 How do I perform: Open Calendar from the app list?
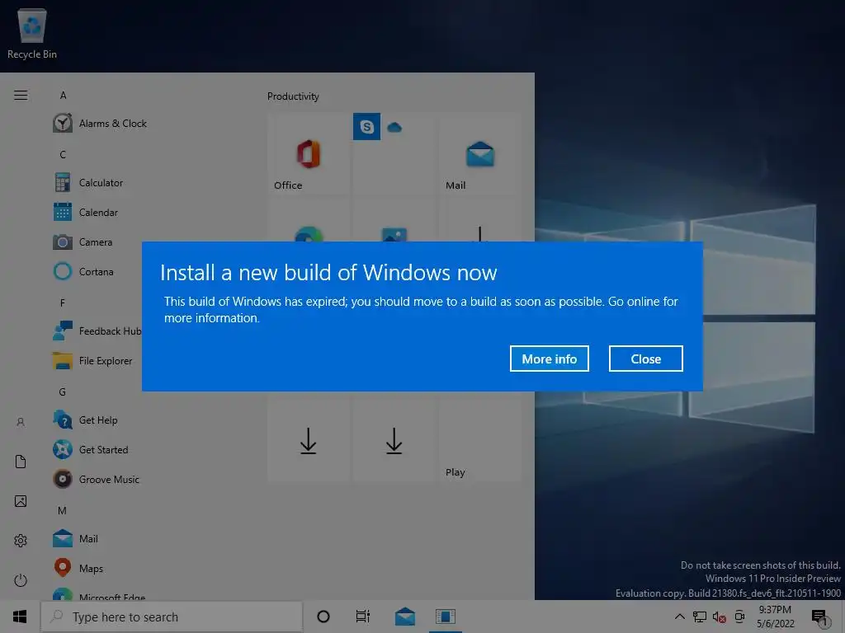(x=85, y=212)
